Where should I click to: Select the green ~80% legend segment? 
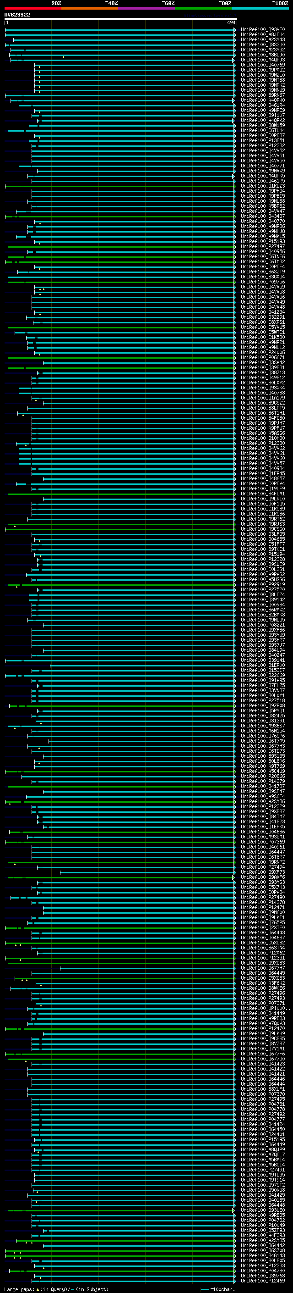click(x=203, y=9)
